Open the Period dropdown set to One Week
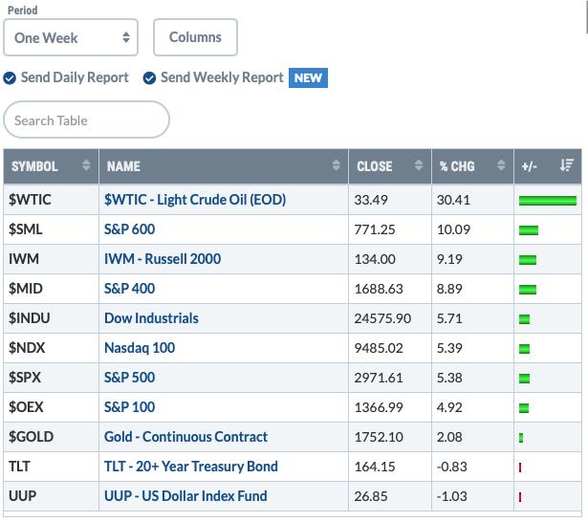The width and height of the screenshot is (588, 522). pyautogui.click(x=71, y=37)
